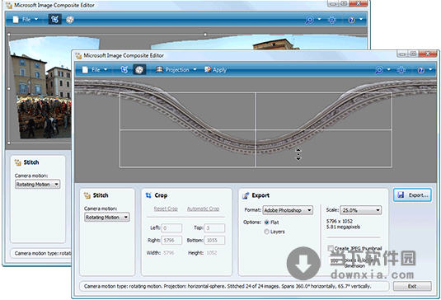Click the back window title bar app icon
This screenshot has height=300, width=441.
click(x=9, y=5)
